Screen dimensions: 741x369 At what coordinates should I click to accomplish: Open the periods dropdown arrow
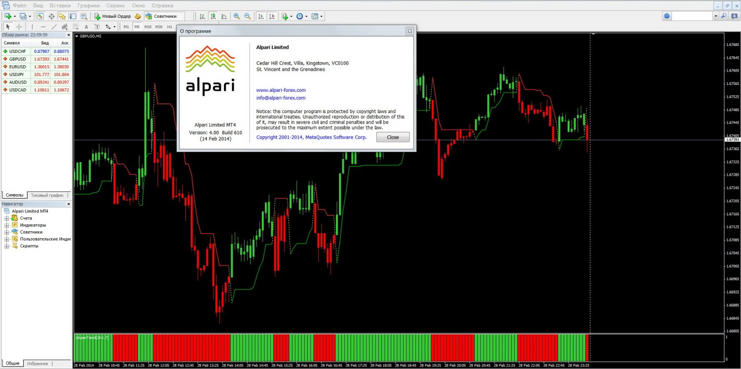coord(306,16)
